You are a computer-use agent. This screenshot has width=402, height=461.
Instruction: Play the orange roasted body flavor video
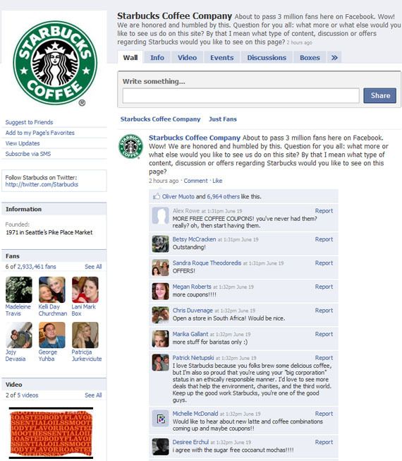[x=51, y=433]
